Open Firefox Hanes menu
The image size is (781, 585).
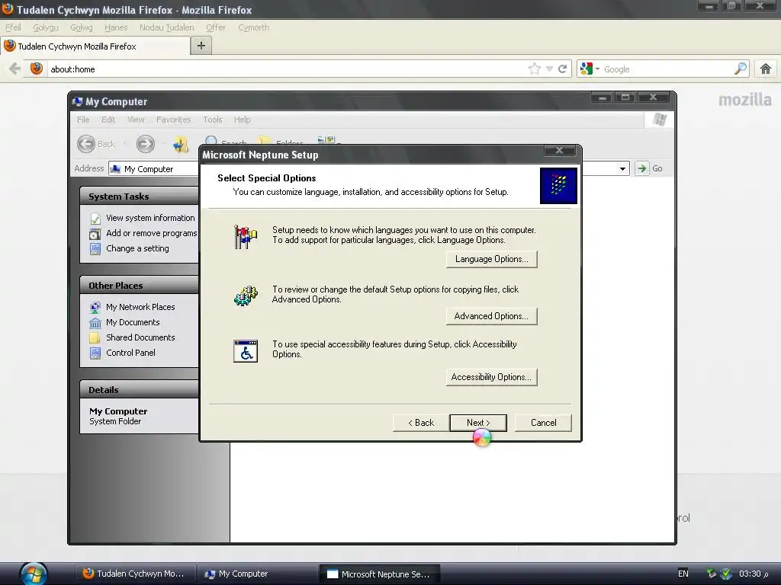click(116, 27)
